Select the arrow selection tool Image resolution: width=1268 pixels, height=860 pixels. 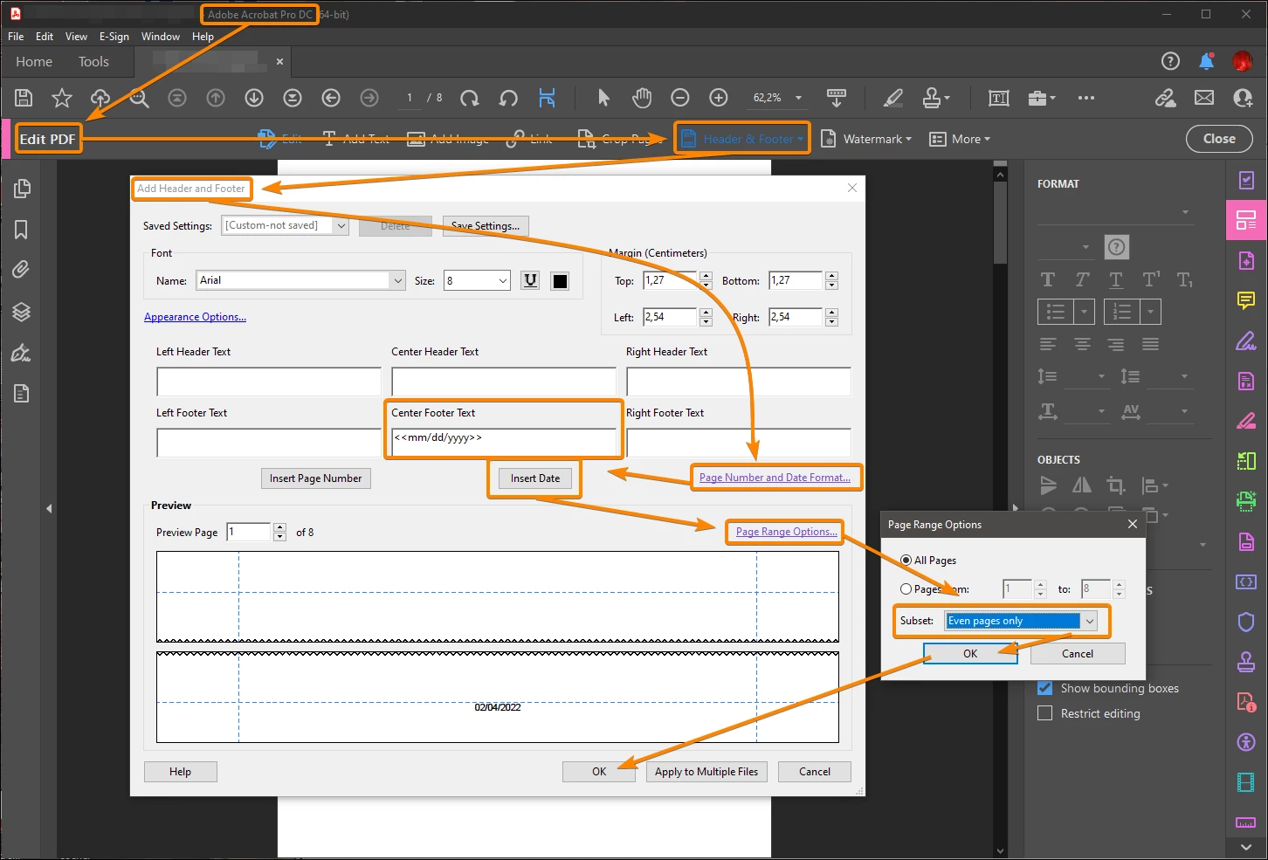[x=603, y=98]
